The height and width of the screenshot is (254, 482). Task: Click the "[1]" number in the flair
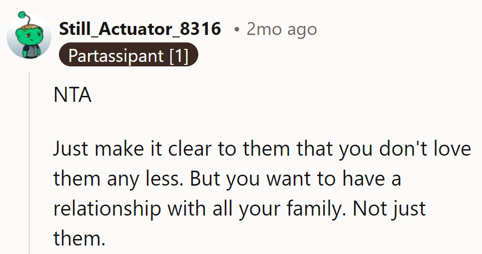(x=178, y=55)
